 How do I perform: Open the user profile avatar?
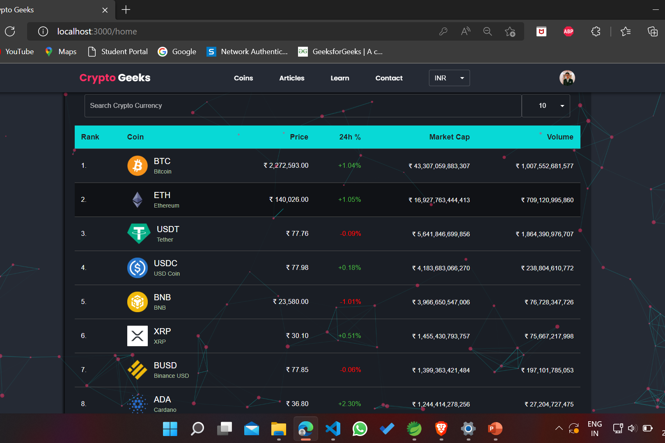click(567, 78)
